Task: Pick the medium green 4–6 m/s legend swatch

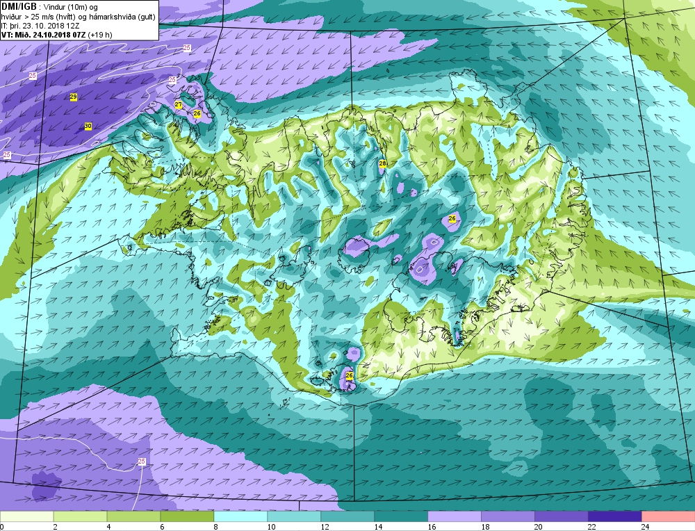Action: tap(133, 516)
